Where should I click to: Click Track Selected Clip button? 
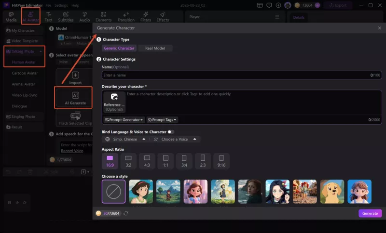click(74, 118)
